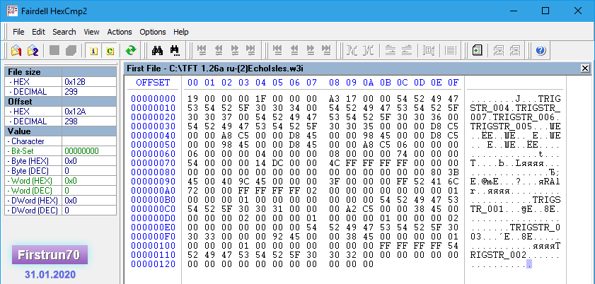
Task: Click column header 08 in hex view
Action: point(335,83)
